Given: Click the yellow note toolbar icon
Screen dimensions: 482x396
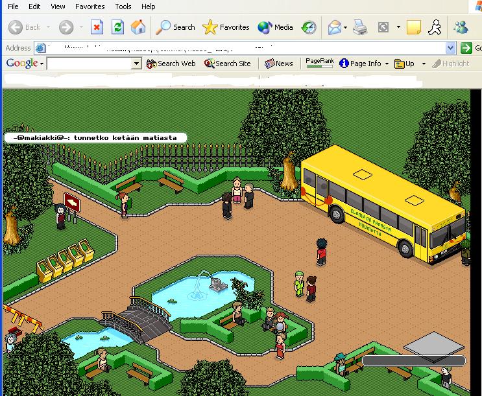Looking at the screenshot, I should (x=413, y=27).
